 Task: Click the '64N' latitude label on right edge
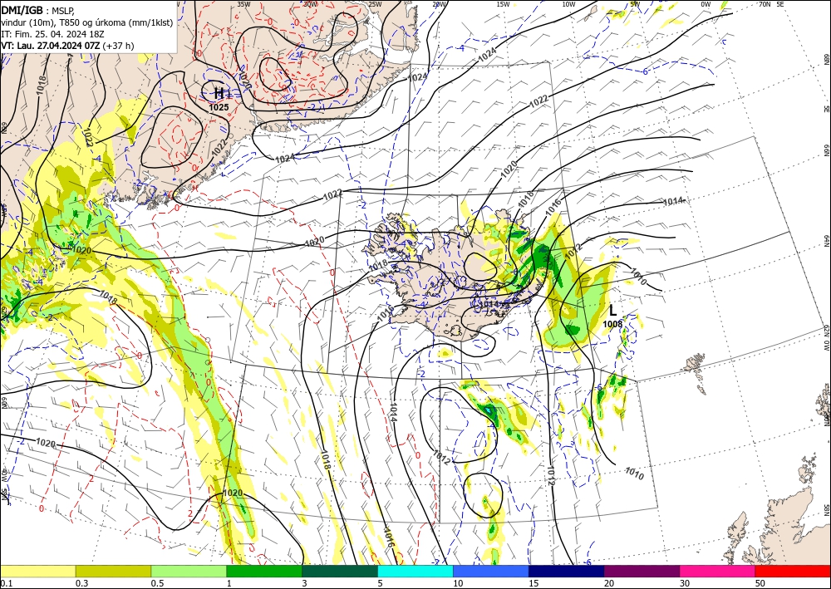826,241
